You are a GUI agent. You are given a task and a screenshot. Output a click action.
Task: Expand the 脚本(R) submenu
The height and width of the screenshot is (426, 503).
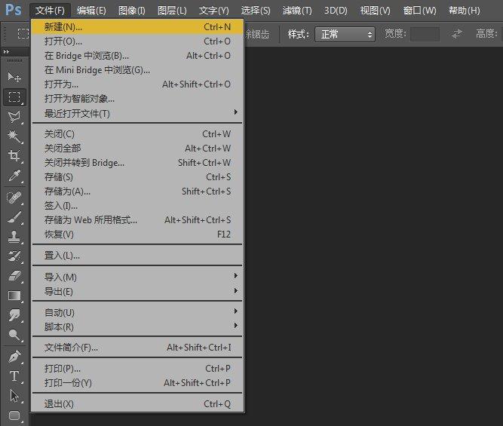coord(137,326)
